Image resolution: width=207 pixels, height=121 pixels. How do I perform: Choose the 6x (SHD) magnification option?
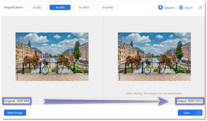pos(84,7)
